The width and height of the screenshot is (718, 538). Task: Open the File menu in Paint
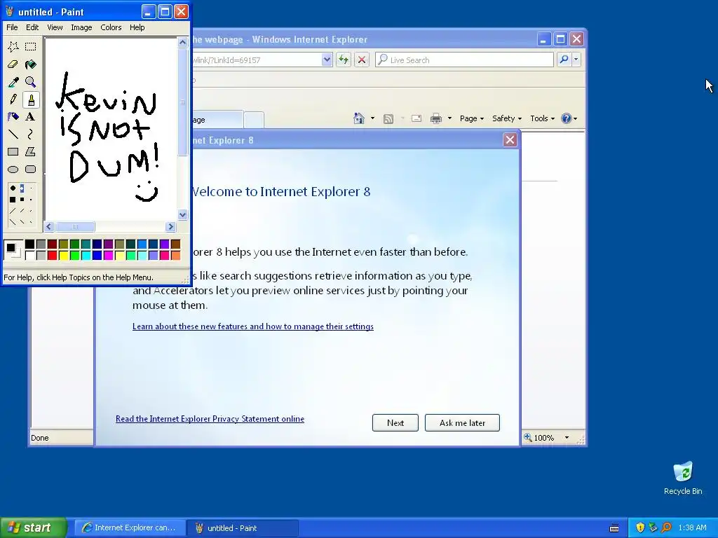click(12, 27)
